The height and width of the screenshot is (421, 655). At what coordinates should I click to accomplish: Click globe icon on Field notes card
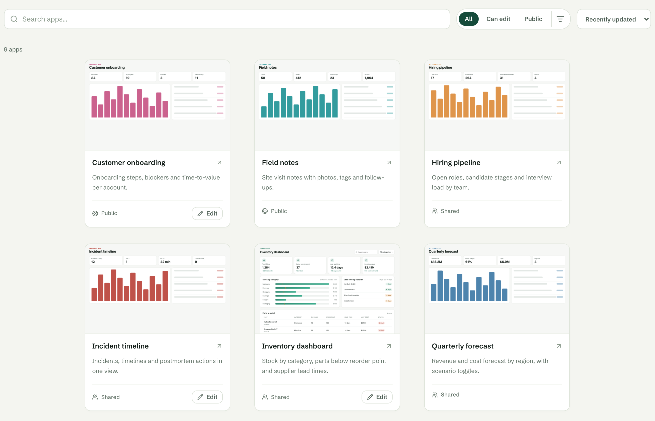(265, 211)
